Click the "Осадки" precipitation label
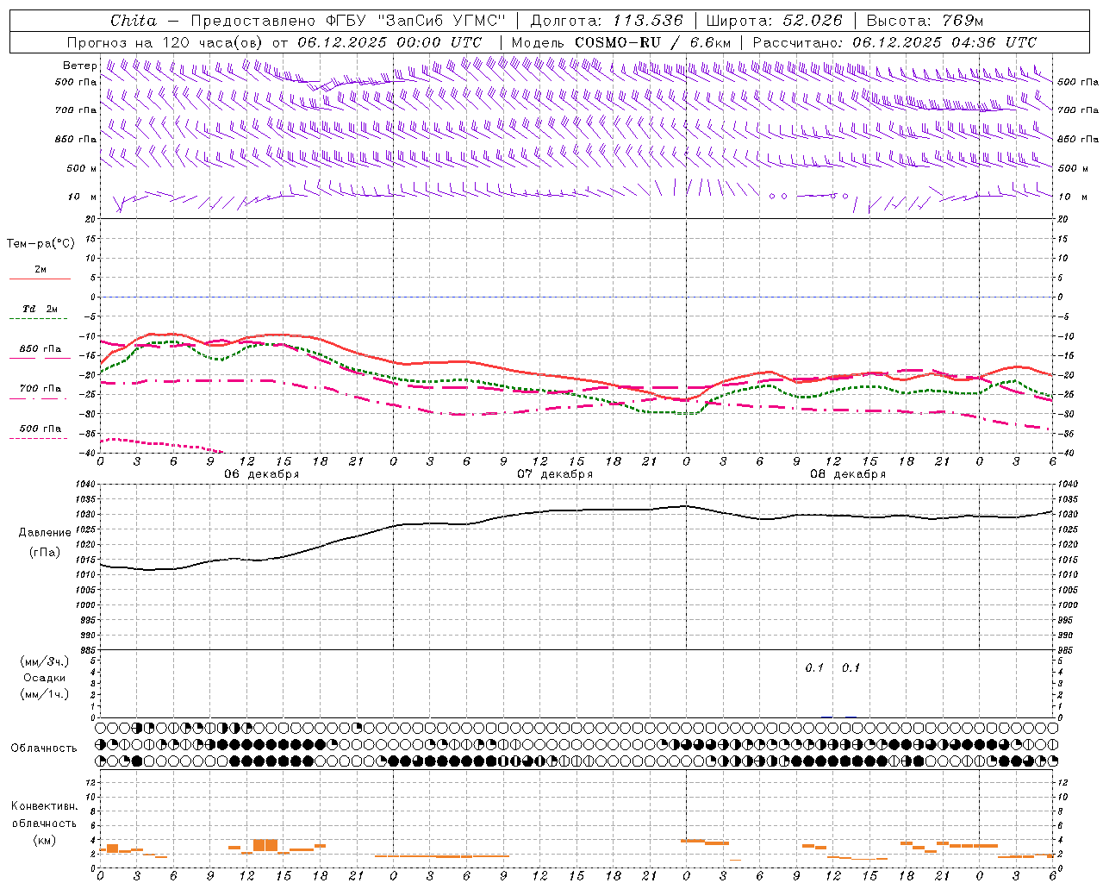The height and width of the screenshot is (883, 1103). click(45, 678)
